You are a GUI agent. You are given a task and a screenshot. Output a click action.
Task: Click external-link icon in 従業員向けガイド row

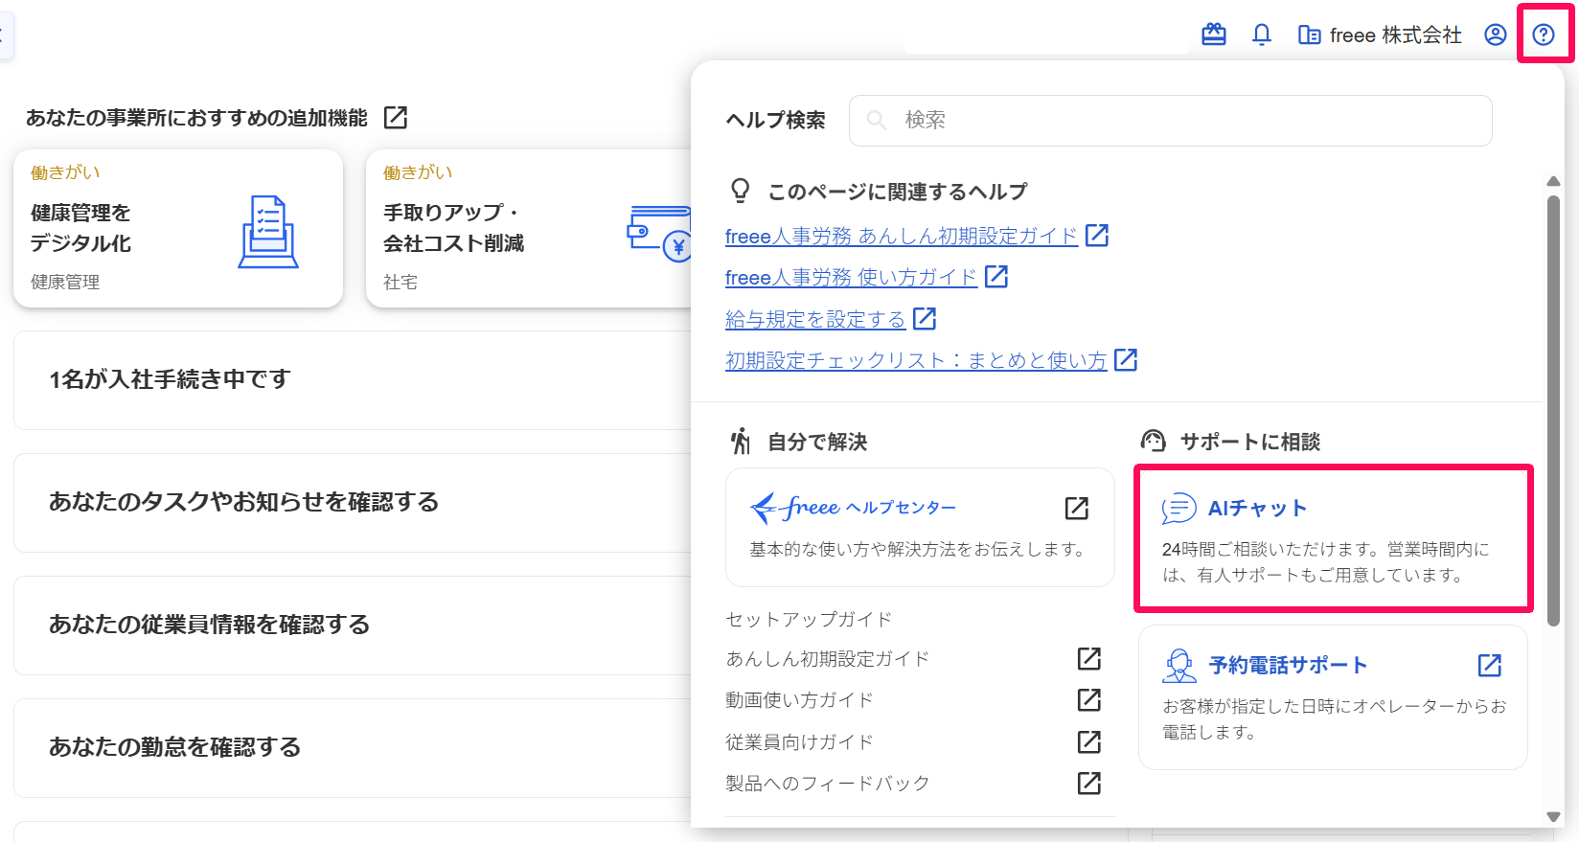click(1089, 741)
